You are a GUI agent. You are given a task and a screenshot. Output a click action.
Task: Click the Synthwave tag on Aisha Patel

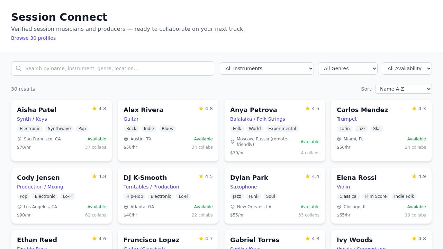[59, 129]
